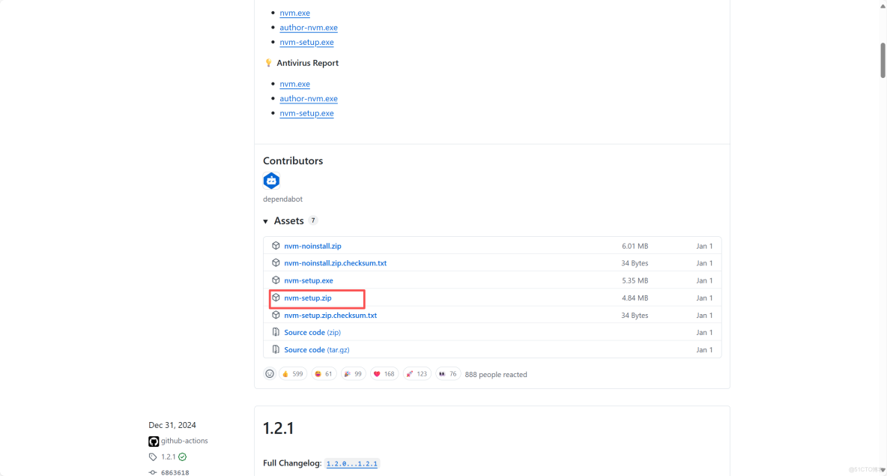
Task: Click the book icon beside Source code (zip)
Action: 276,332
